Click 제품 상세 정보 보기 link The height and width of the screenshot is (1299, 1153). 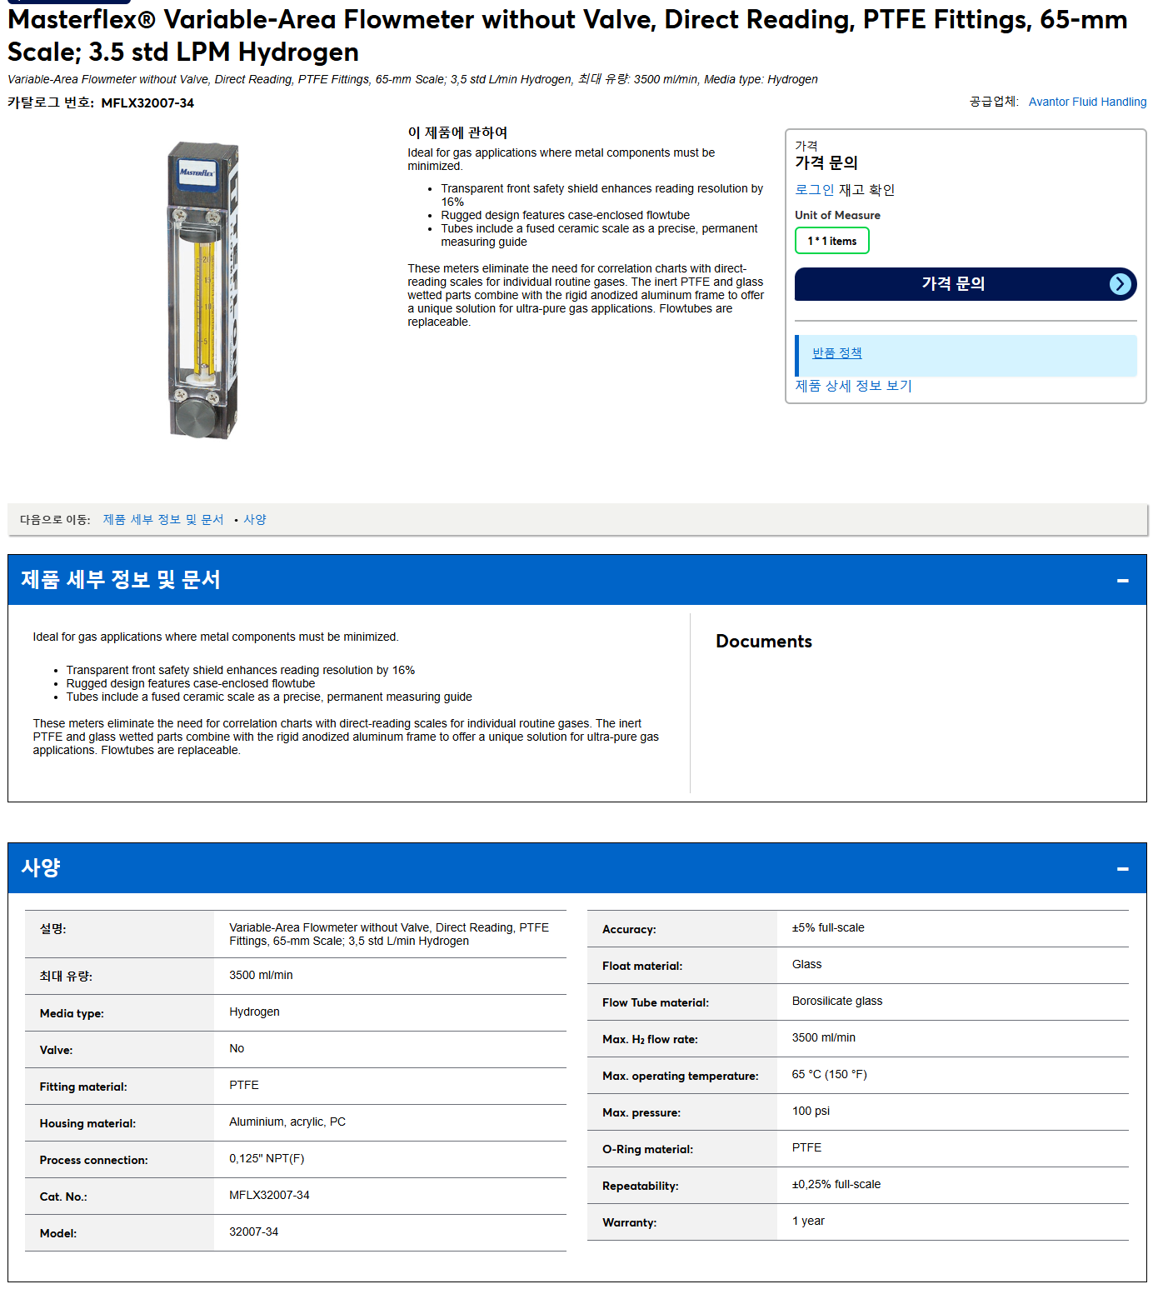click(x=853, y=386)
